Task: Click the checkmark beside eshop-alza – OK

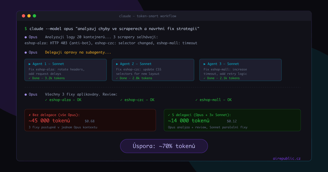Action: 46,100
